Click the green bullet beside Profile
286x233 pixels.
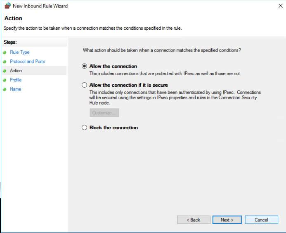tap(5, 80)
